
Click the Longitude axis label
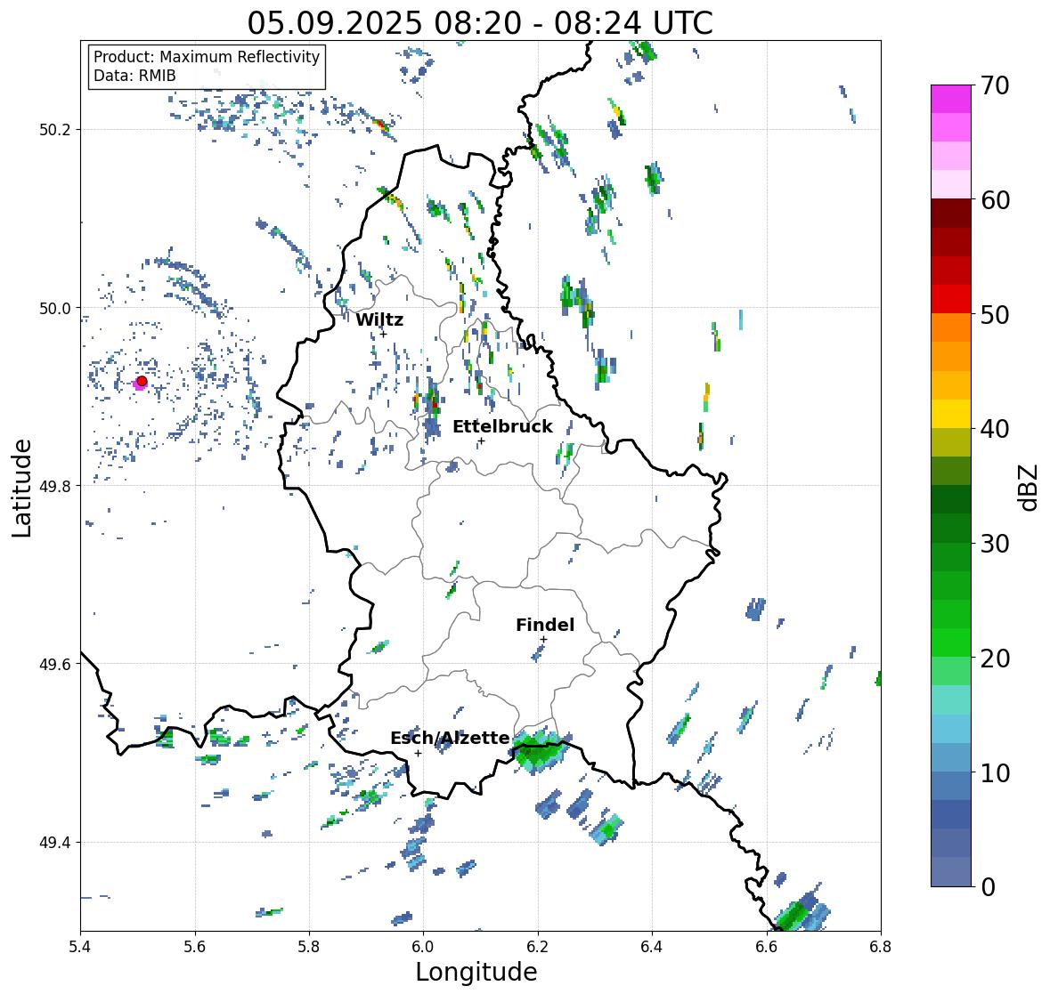pos(476,972)
